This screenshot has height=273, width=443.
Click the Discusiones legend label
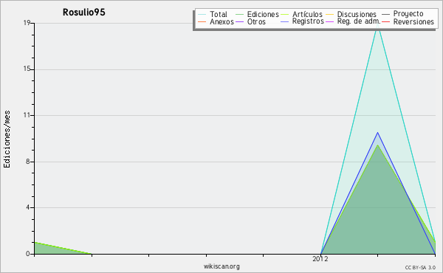tap(357, 14)
